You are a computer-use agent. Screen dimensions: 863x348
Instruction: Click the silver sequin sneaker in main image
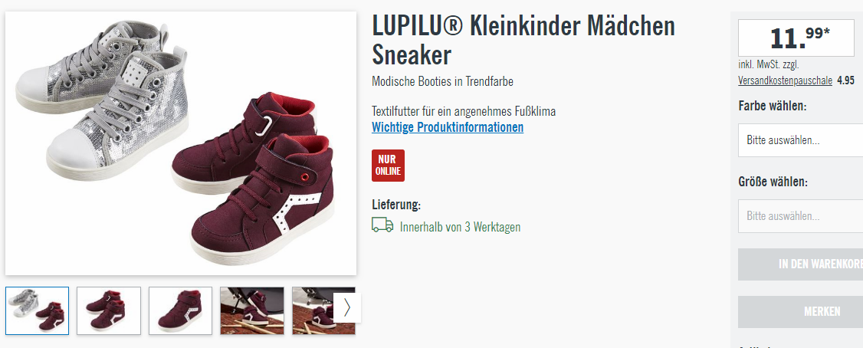pos(102,99)
